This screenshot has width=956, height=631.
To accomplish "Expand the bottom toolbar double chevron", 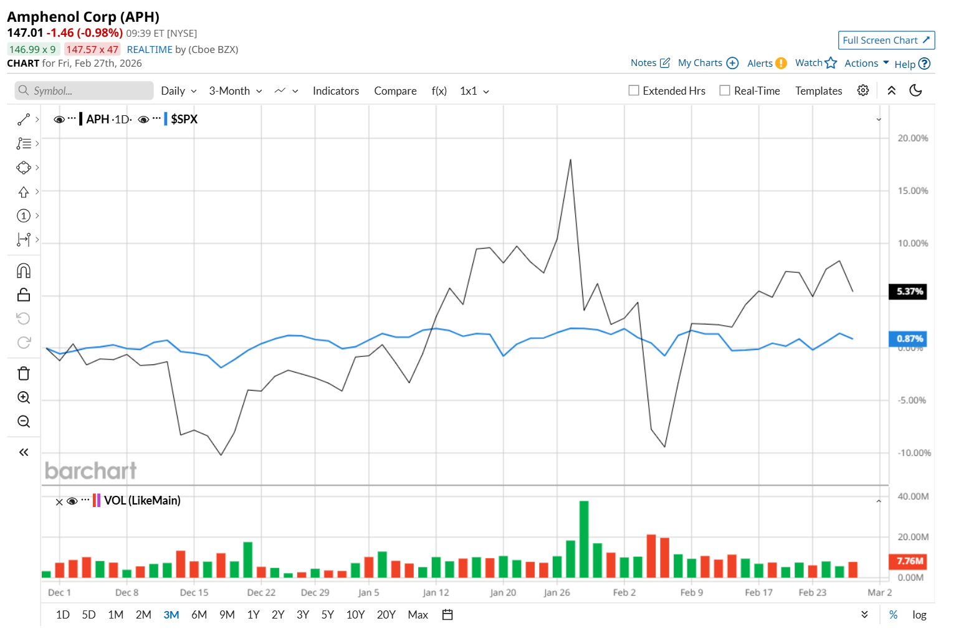I will pyautogui.click(x=864, y=614).
